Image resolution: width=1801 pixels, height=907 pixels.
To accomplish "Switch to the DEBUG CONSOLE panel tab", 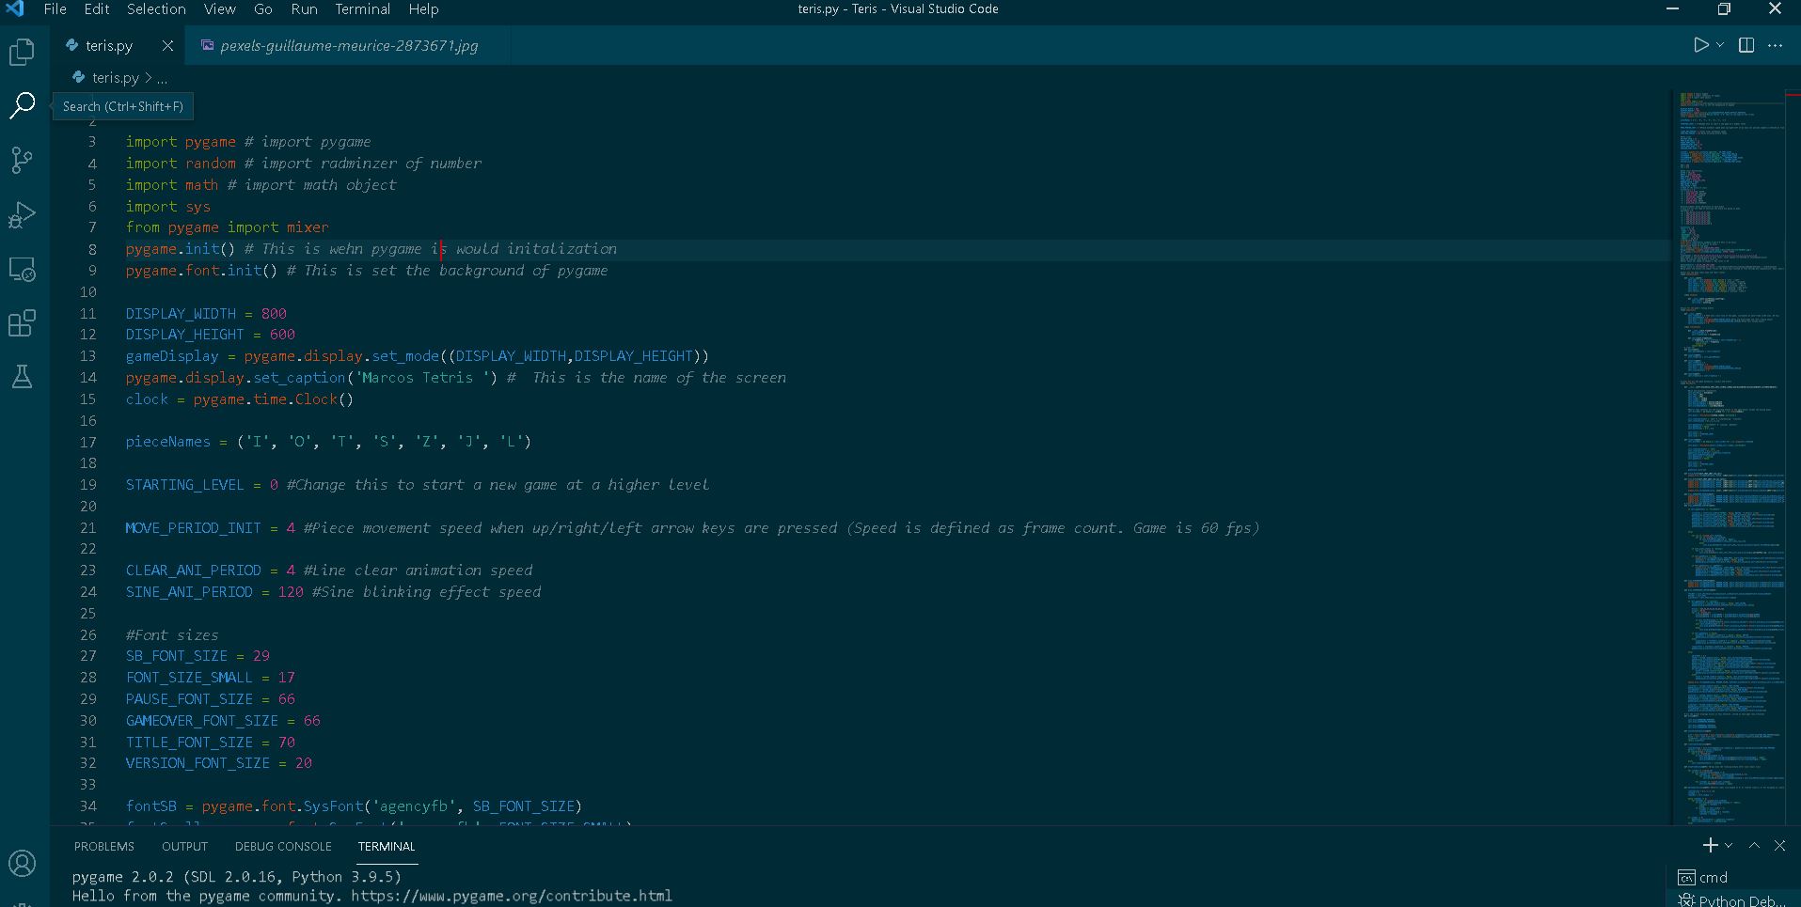I will 283,846.
